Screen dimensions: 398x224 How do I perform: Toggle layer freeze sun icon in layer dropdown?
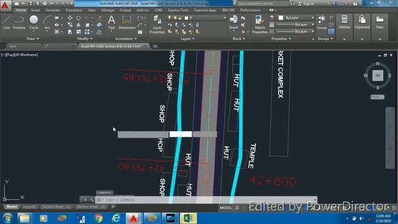(x=175, y=18)
